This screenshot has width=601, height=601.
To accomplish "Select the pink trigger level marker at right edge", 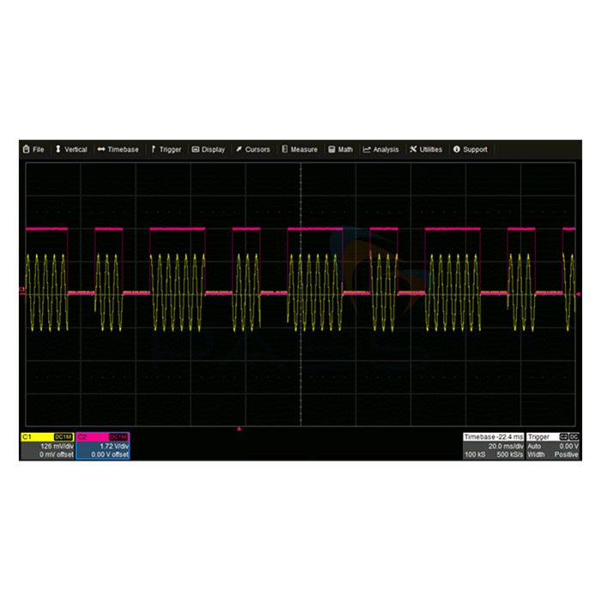I will 579,294.
